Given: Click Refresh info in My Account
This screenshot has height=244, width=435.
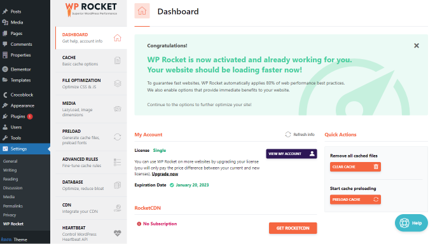Looking at the screenshot, I should (x=300, y=135).
